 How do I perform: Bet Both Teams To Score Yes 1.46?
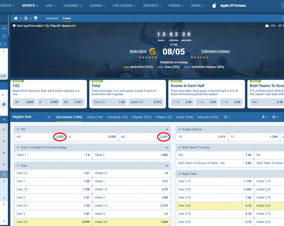point(214,155)
